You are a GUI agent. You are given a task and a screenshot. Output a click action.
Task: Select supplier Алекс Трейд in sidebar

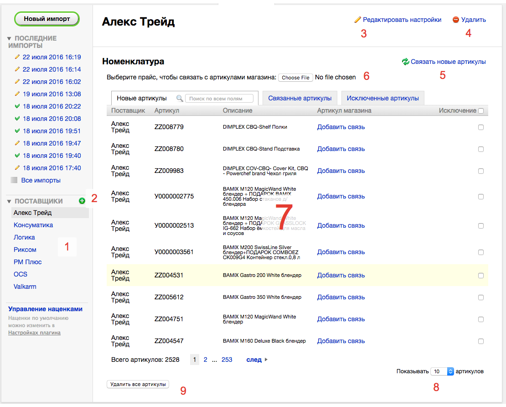click(x=50, y=213)
